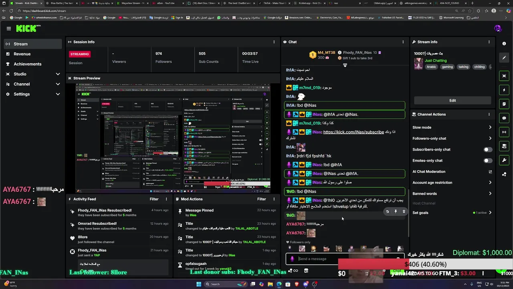Click the stream preview thumbnail
Viewport: 513px width, 289px height.
pos(173,138)
